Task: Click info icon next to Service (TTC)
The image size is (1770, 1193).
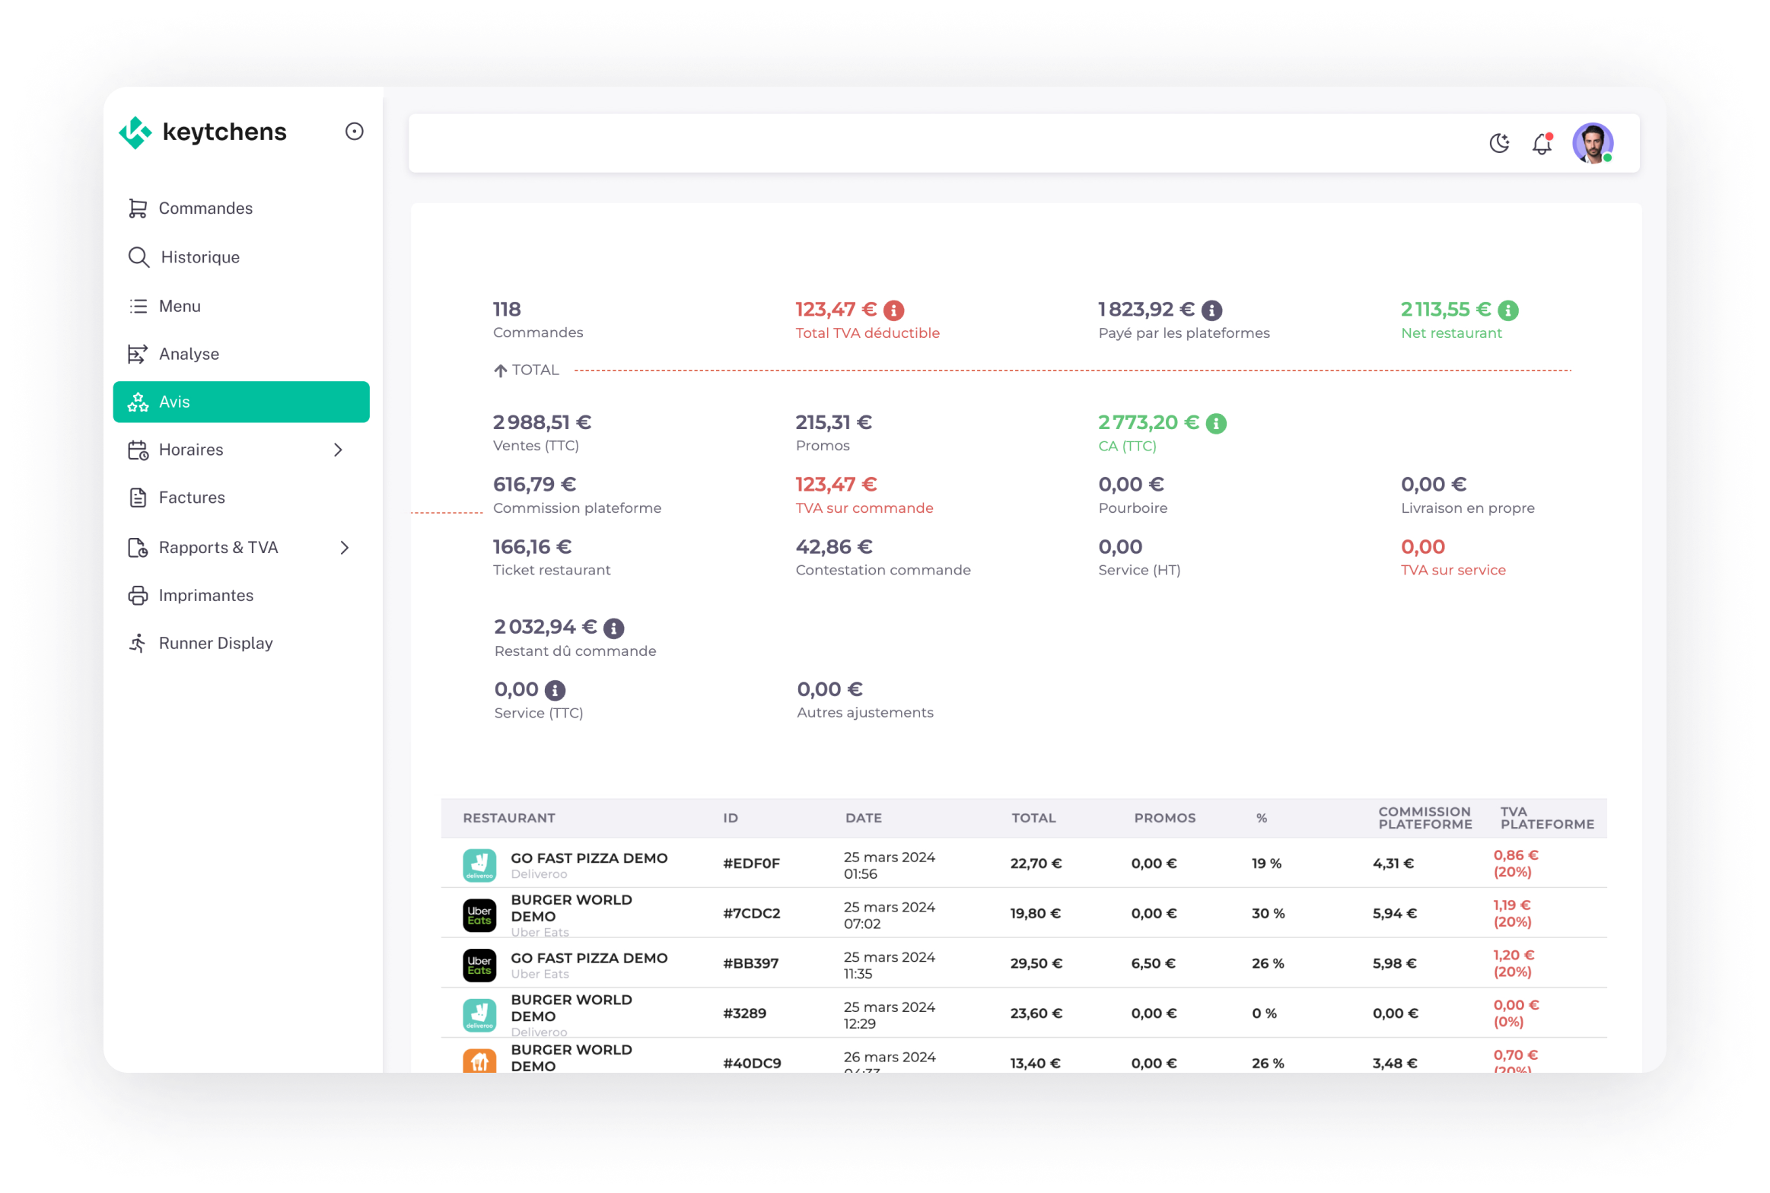Action: pyautogui.click(x=555, y=690)
